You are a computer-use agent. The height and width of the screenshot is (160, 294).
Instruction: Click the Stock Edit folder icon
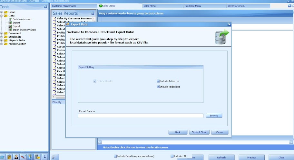(6, 37)
